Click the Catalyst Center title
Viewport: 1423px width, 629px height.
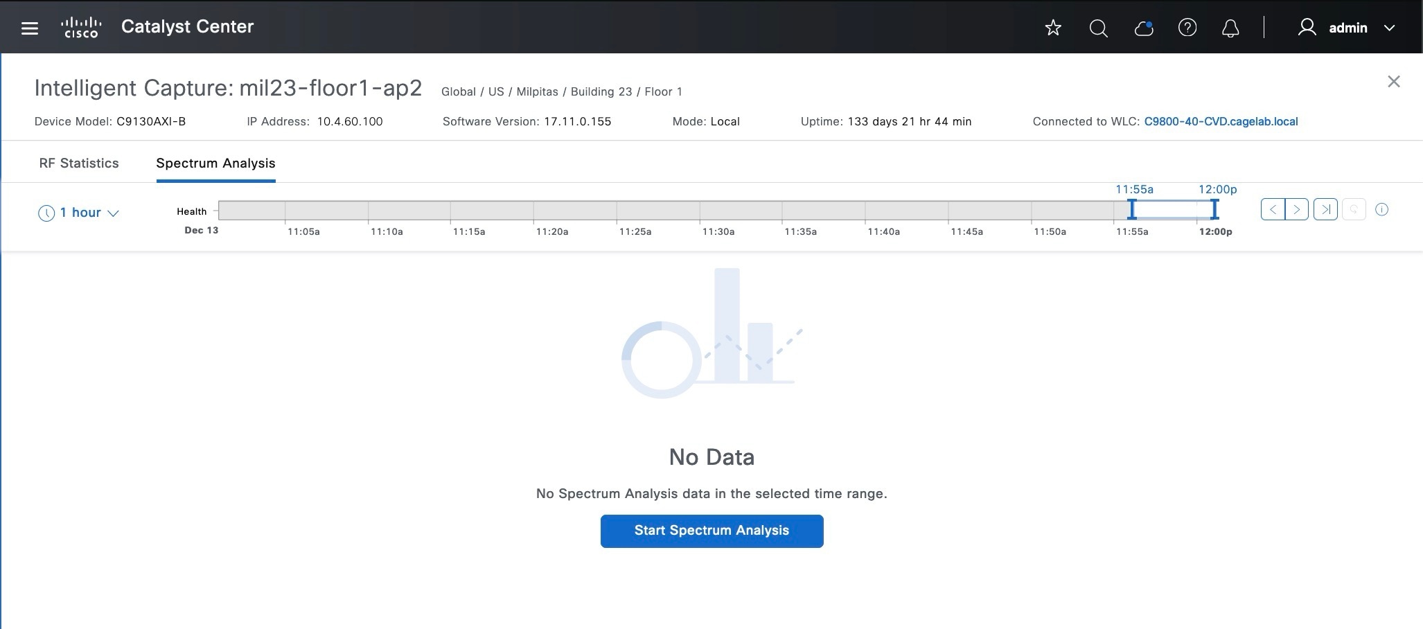187,27
